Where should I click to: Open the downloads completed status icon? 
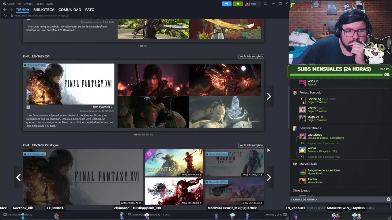(130, 215)
